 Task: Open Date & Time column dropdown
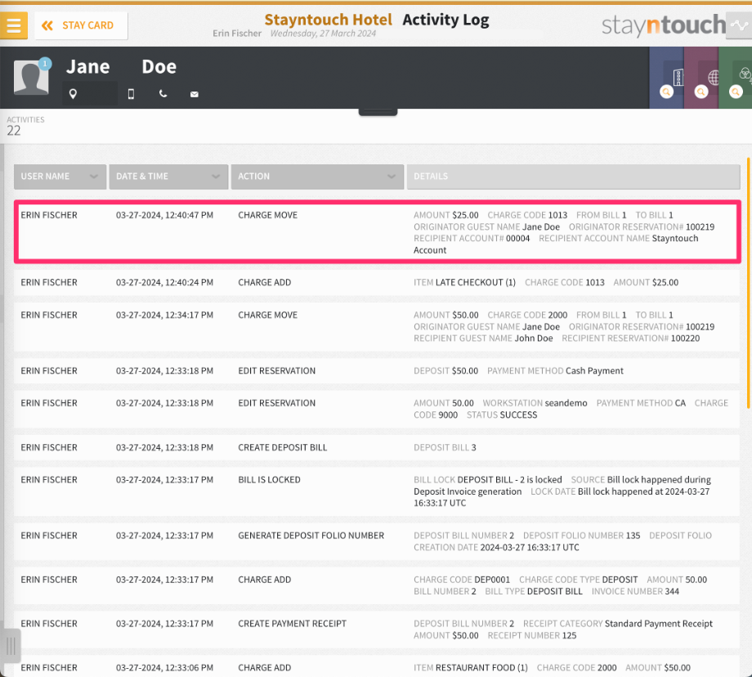click(x=168, y=177)
